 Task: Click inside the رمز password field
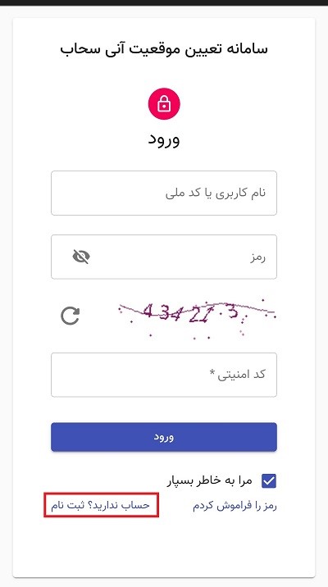pos(164,257)
